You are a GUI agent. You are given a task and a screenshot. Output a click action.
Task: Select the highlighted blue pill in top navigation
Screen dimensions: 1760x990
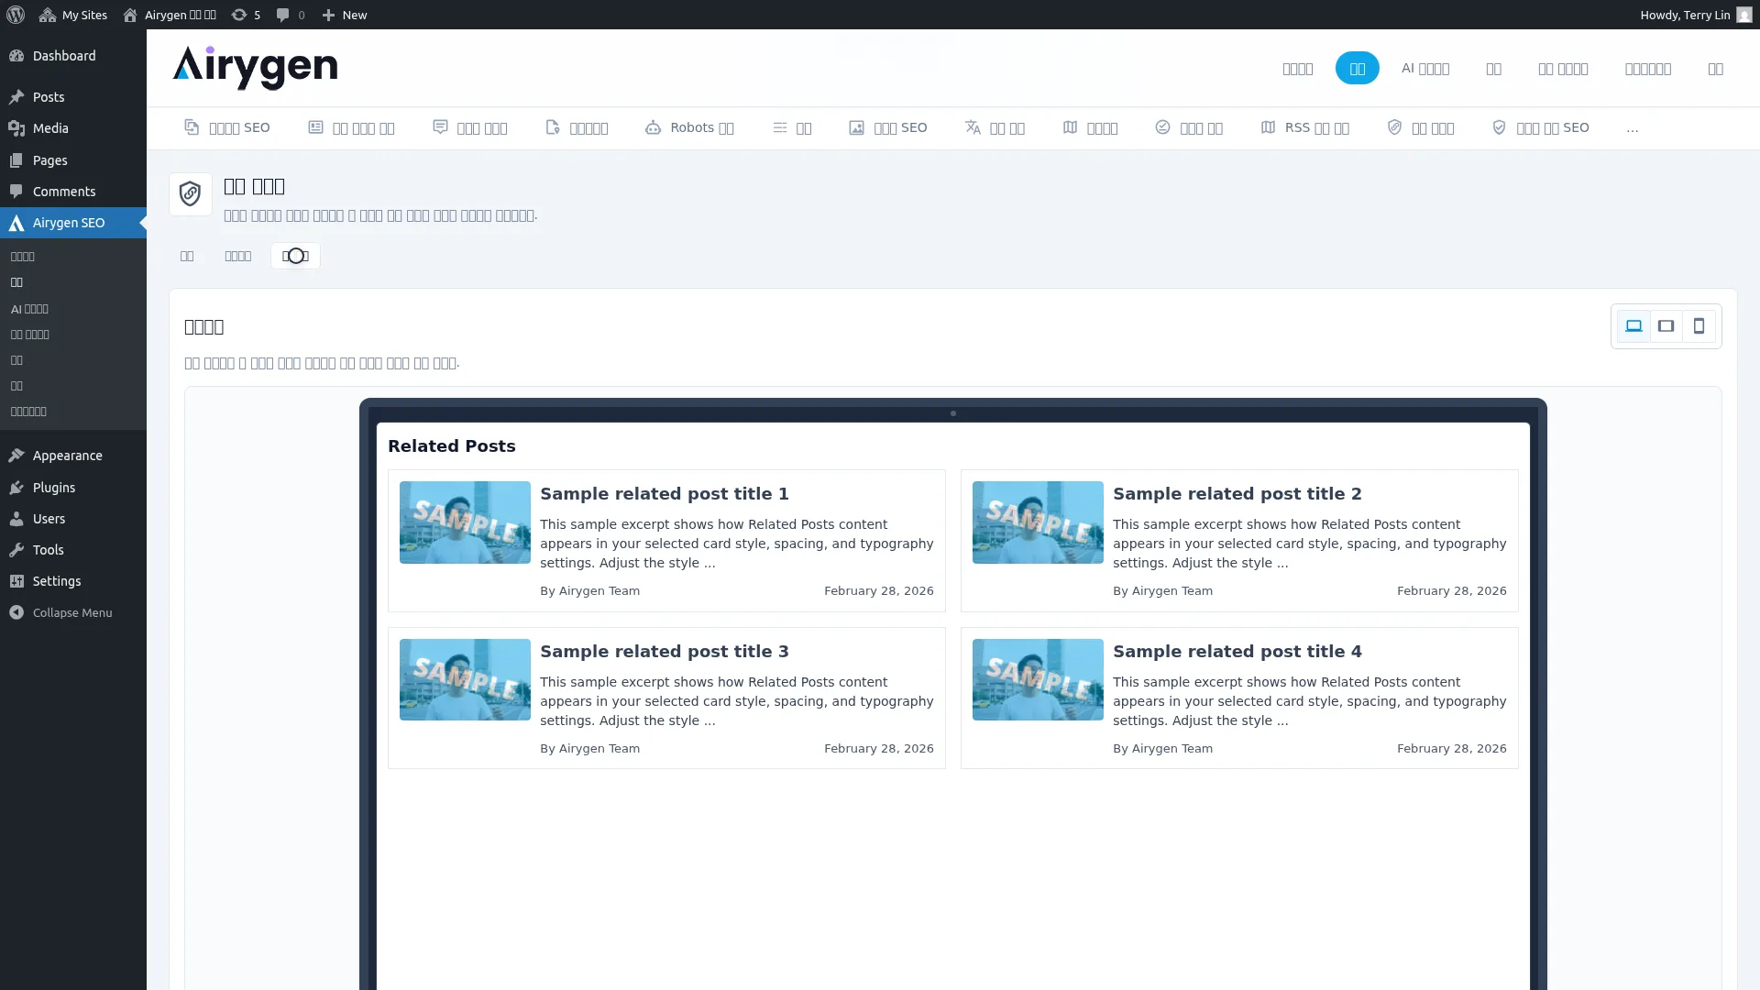[1357, 69]
